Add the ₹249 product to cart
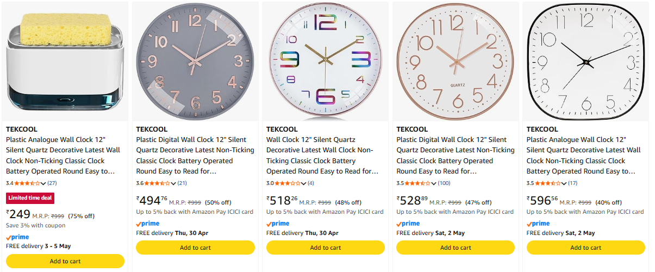Image resolution: width=655 pixels, height=272 pixels. [x=65, y=261]
